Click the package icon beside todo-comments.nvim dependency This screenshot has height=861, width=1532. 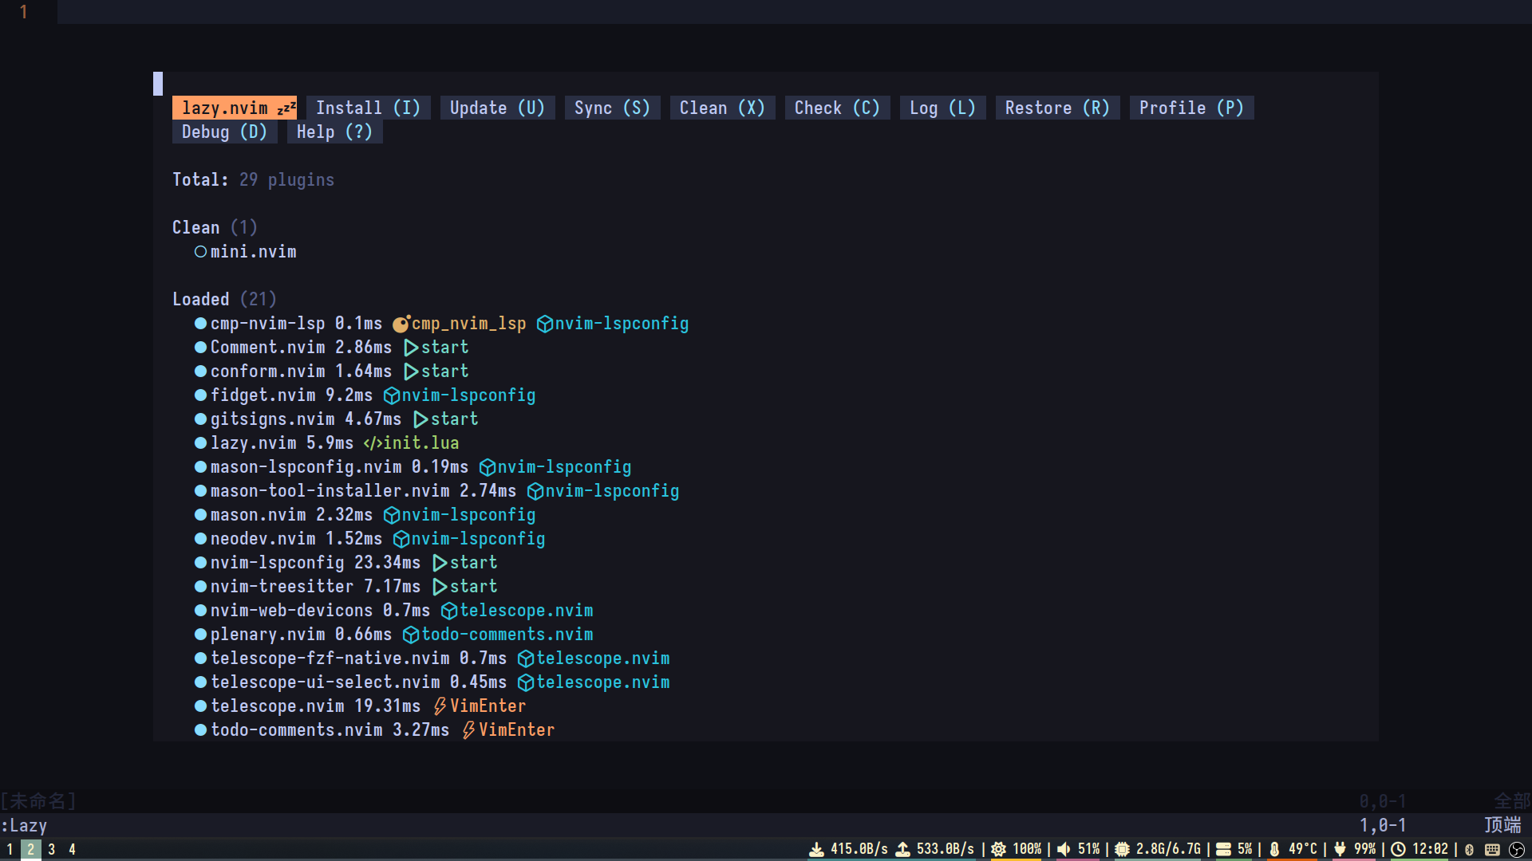(x=411, y=635)
